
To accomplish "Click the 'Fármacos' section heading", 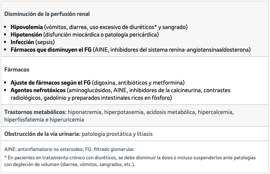I will point(17,70).
